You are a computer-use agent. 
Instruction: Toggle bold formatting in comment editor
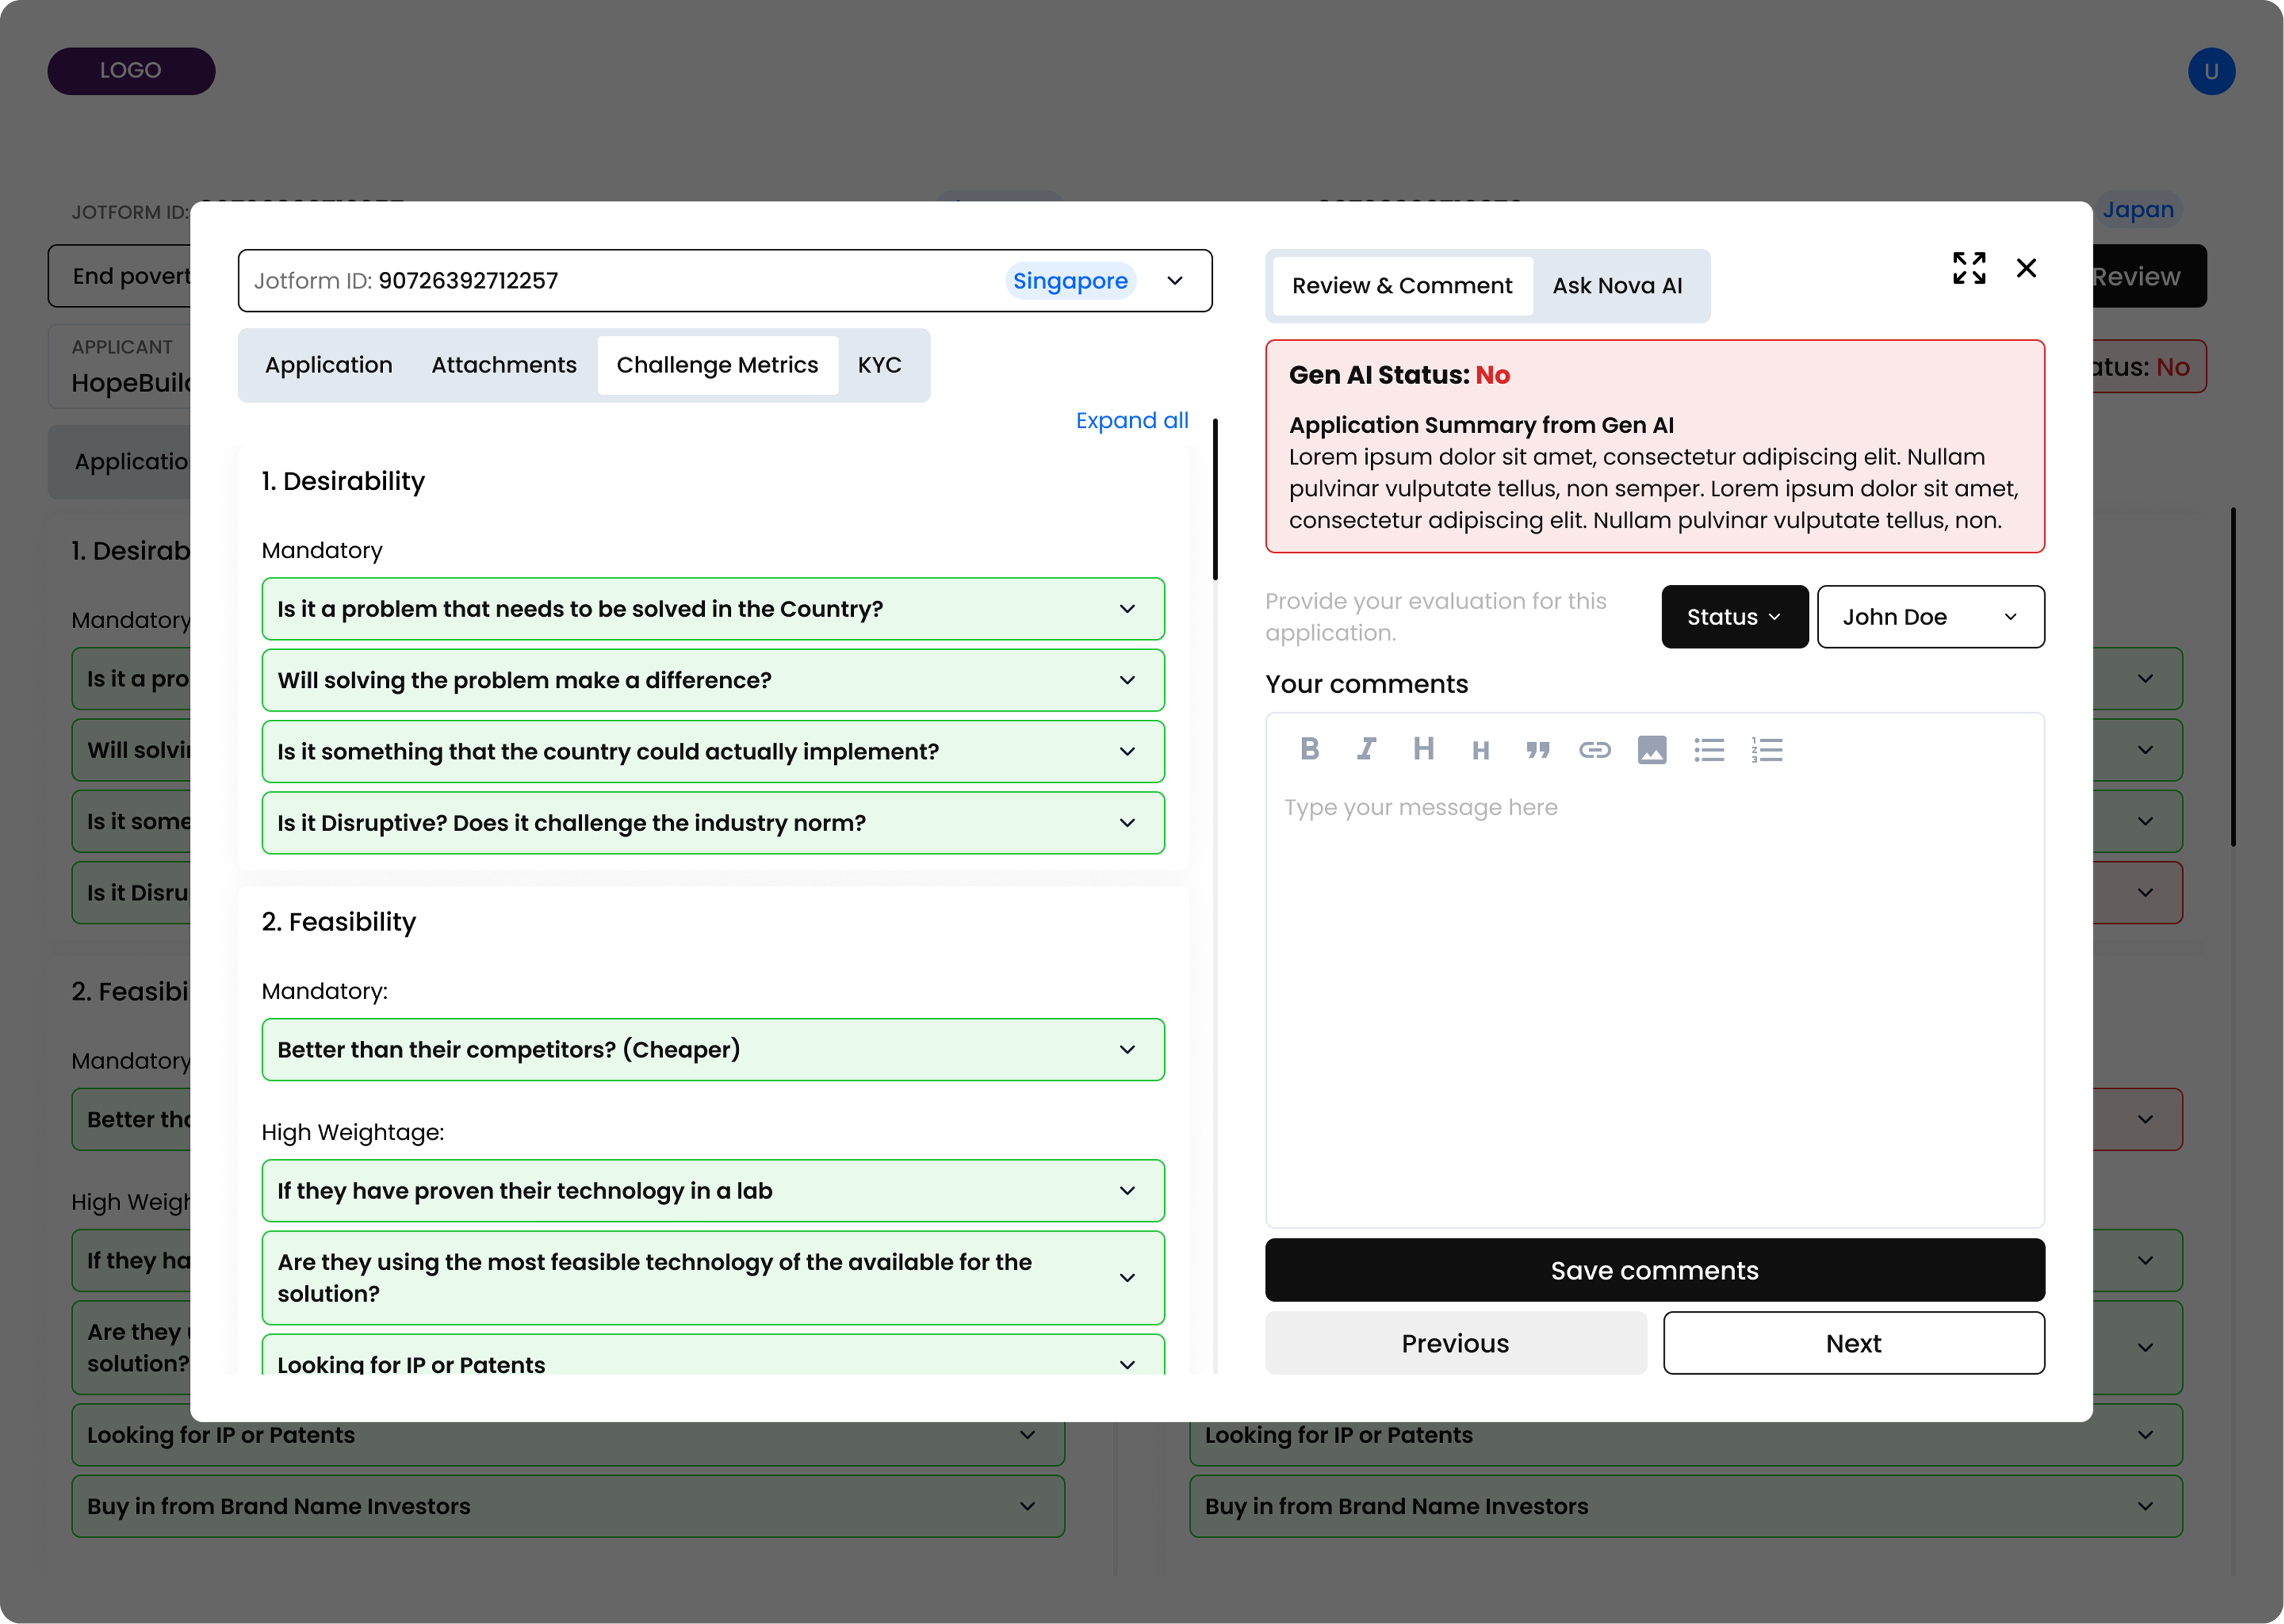click(1309, 749)
